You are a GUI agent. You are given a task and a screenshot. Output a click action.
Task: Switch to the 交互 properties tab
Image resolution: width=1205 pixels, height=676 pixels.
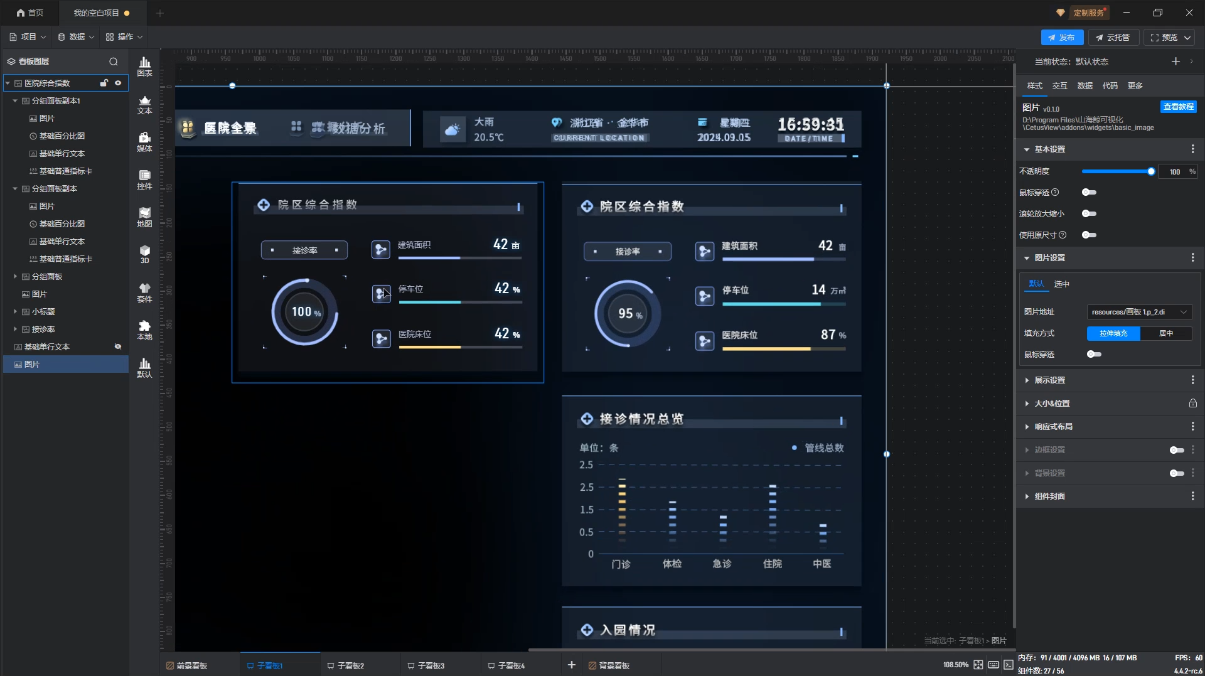[x=1060, y=86]
